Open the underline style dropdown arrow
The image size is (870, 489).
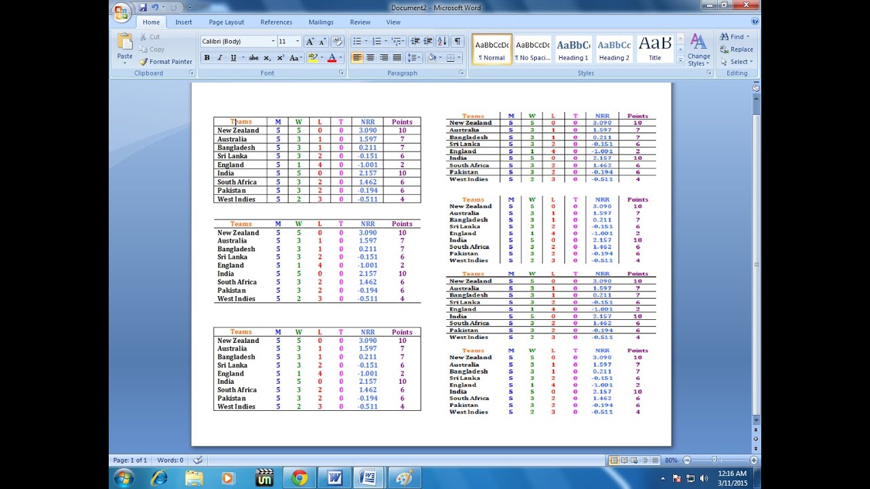point(242,58)
